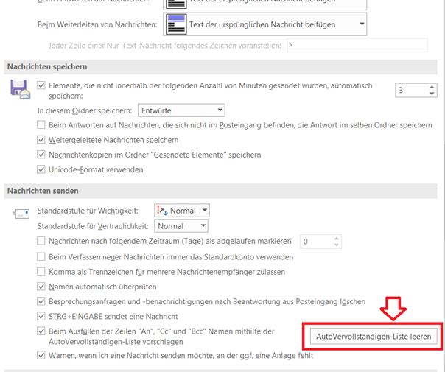Open the Entwürfe folder dropdown
The height and width of the screenshot is (372, 445).
point(181,110)
